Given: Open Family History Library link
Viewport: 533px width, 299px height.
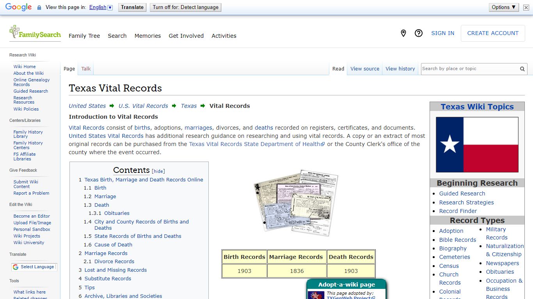Looking at the screenshot, I should tap(28, 134).
